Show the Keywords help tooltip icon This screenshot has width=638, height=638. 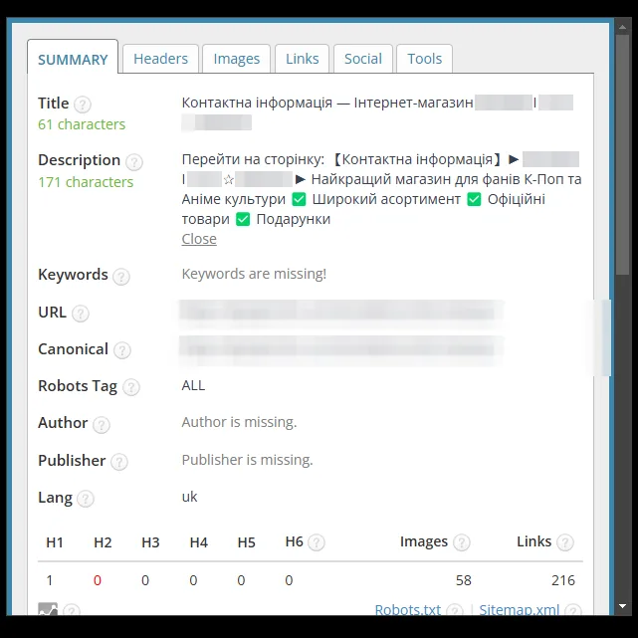tap(121, 277)
